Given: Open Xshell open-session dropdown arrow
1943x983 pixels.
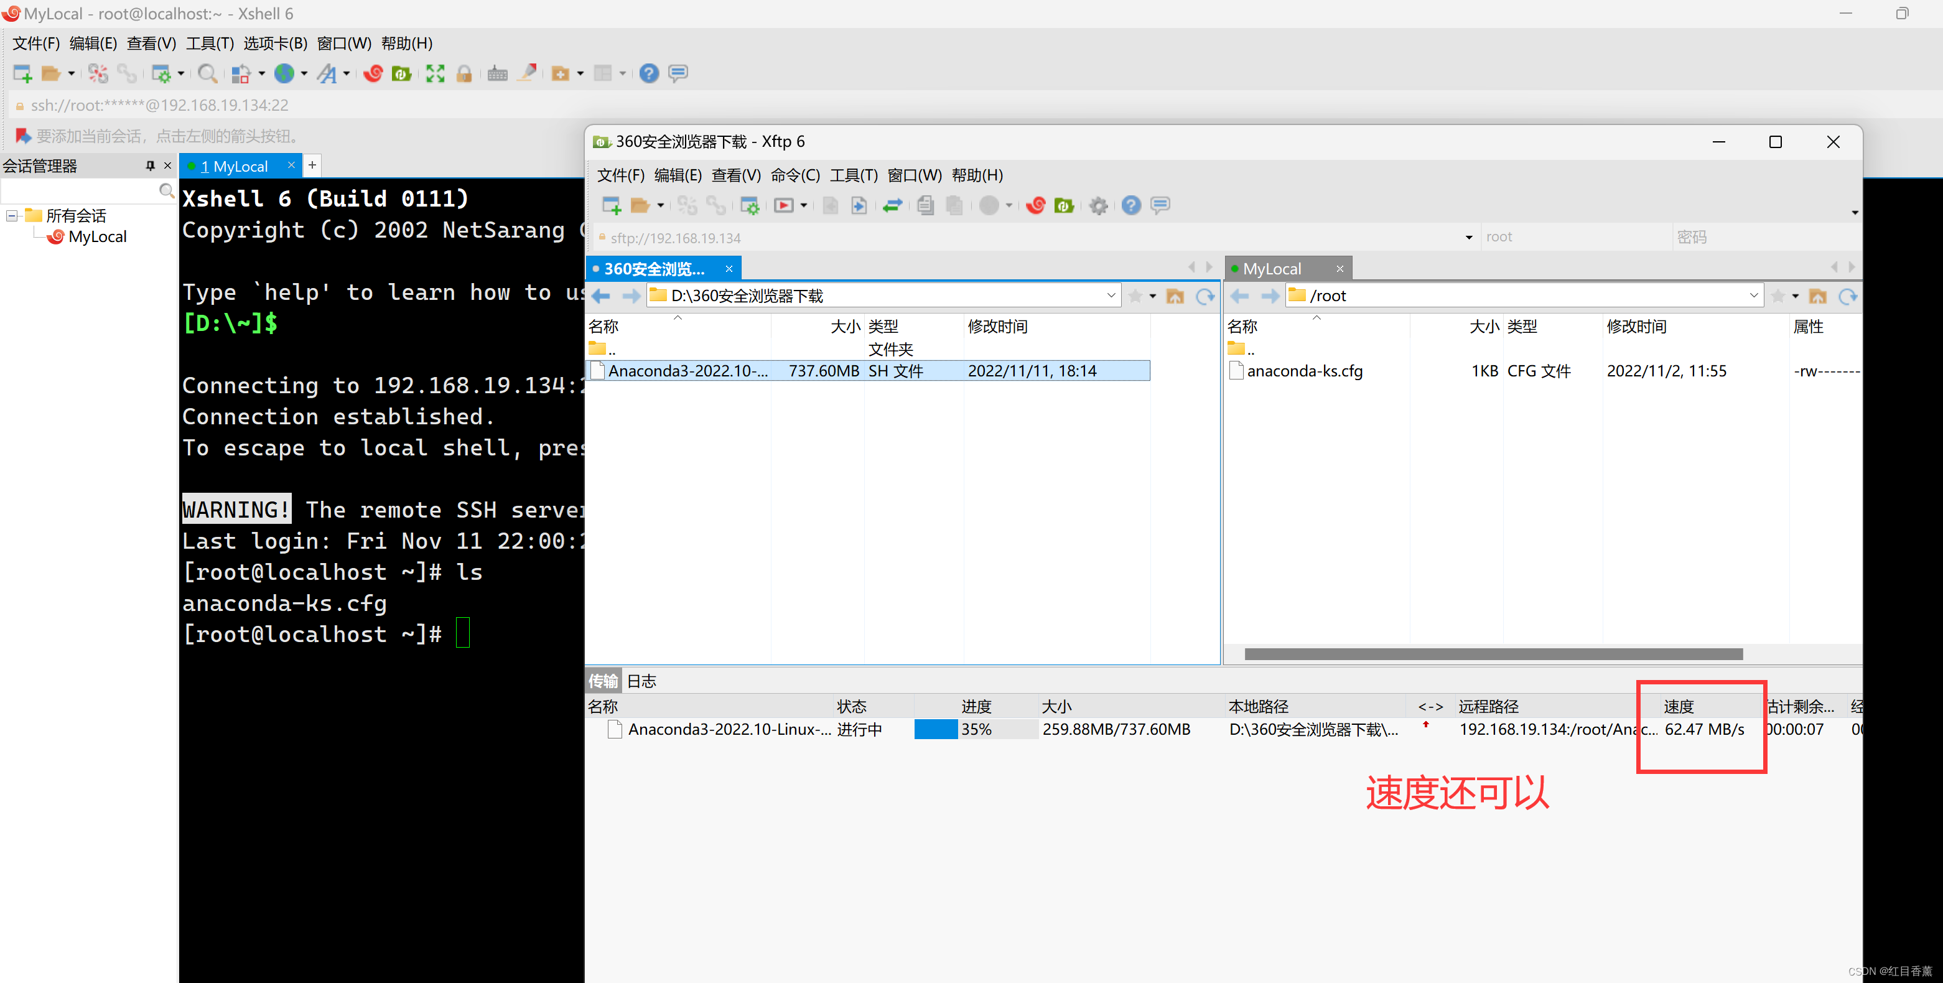Looking at the screenshot, I should (72, 73).
